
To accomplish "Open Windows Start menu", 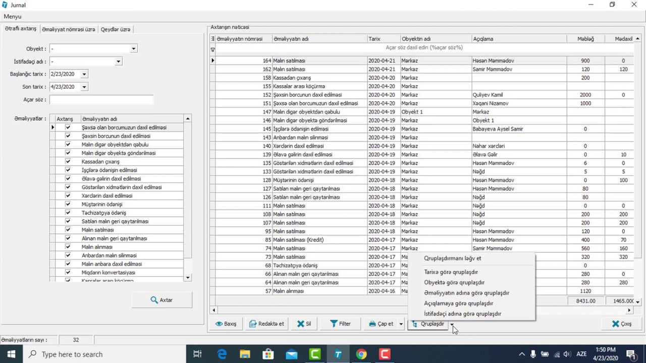I will (11, 354).
